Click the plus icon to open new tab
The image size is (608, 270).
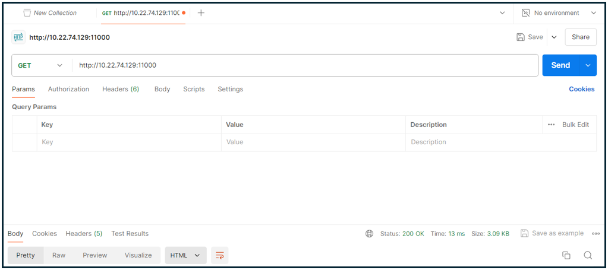(x=201, y=13)
